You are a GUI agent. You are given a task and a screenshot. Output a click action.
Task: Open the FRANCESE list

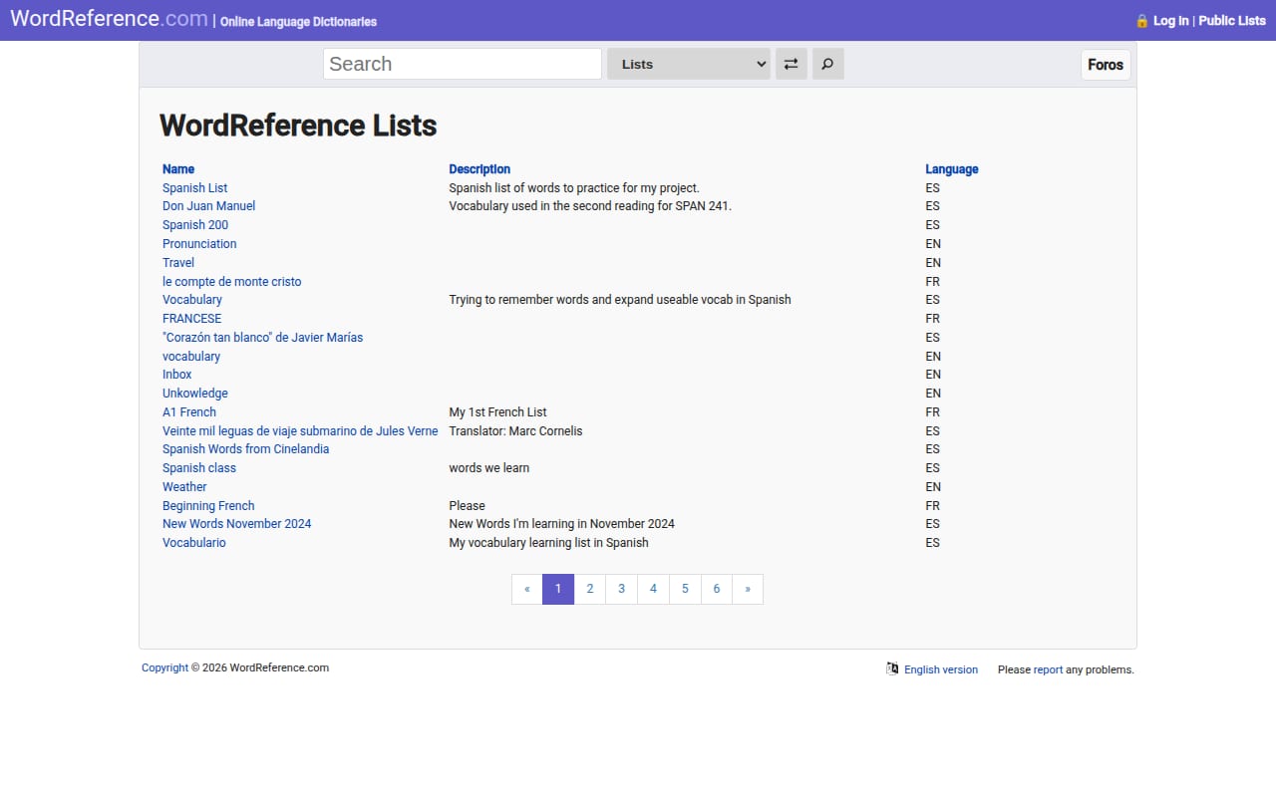[192, 319]
